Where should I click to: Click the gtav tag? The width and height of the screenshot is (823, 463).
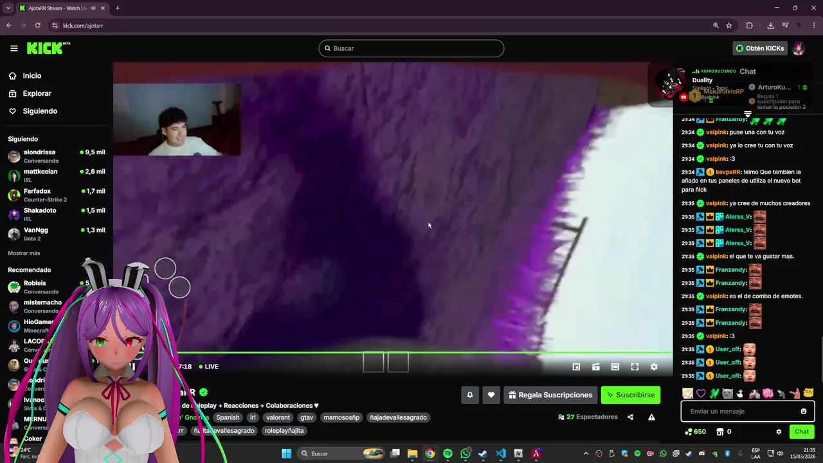307,417
